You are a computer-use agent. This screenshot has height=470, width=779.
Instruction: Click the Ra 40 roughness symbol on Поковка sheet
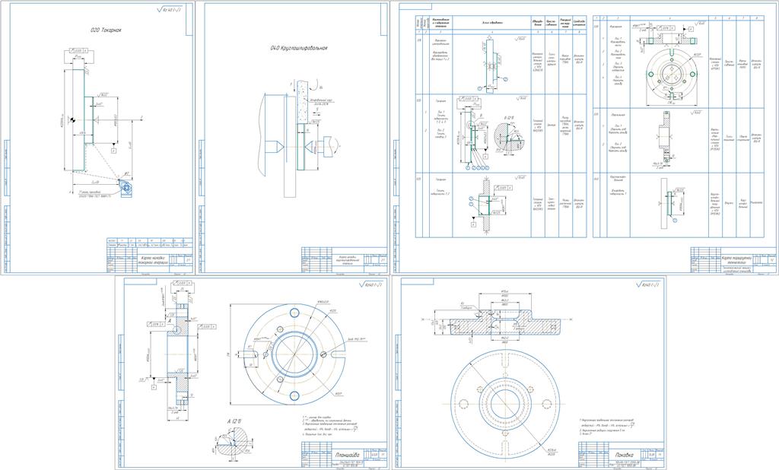coord(650,285)
